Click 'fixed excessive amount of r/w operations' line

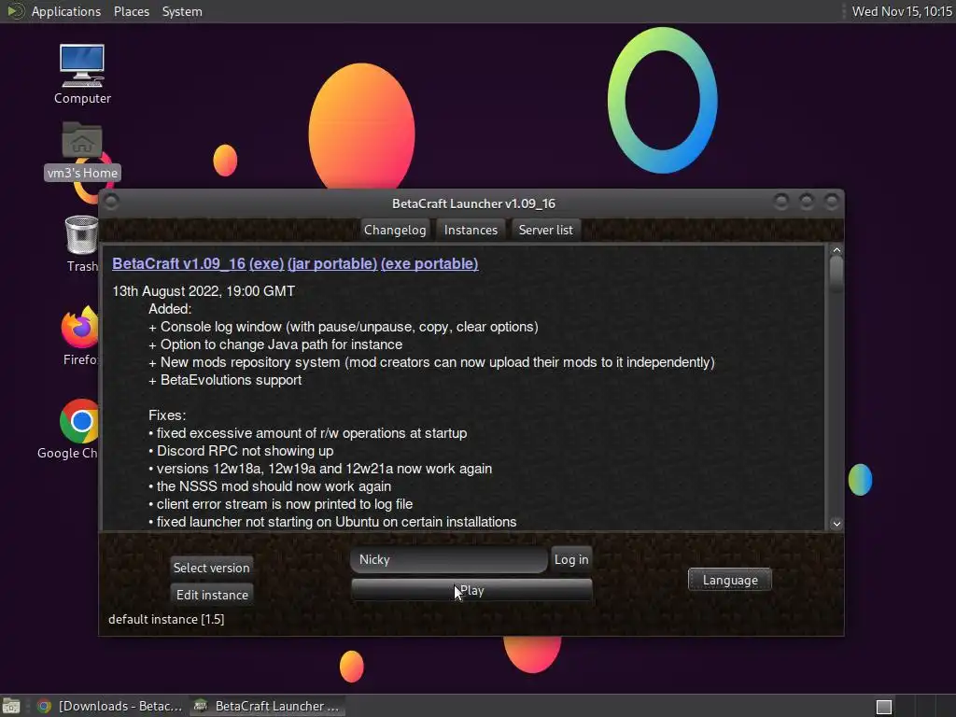(308, 433)
